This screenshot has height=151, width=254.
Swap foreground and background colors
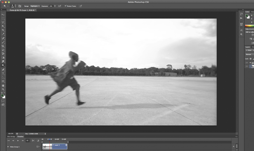point(4,92)
